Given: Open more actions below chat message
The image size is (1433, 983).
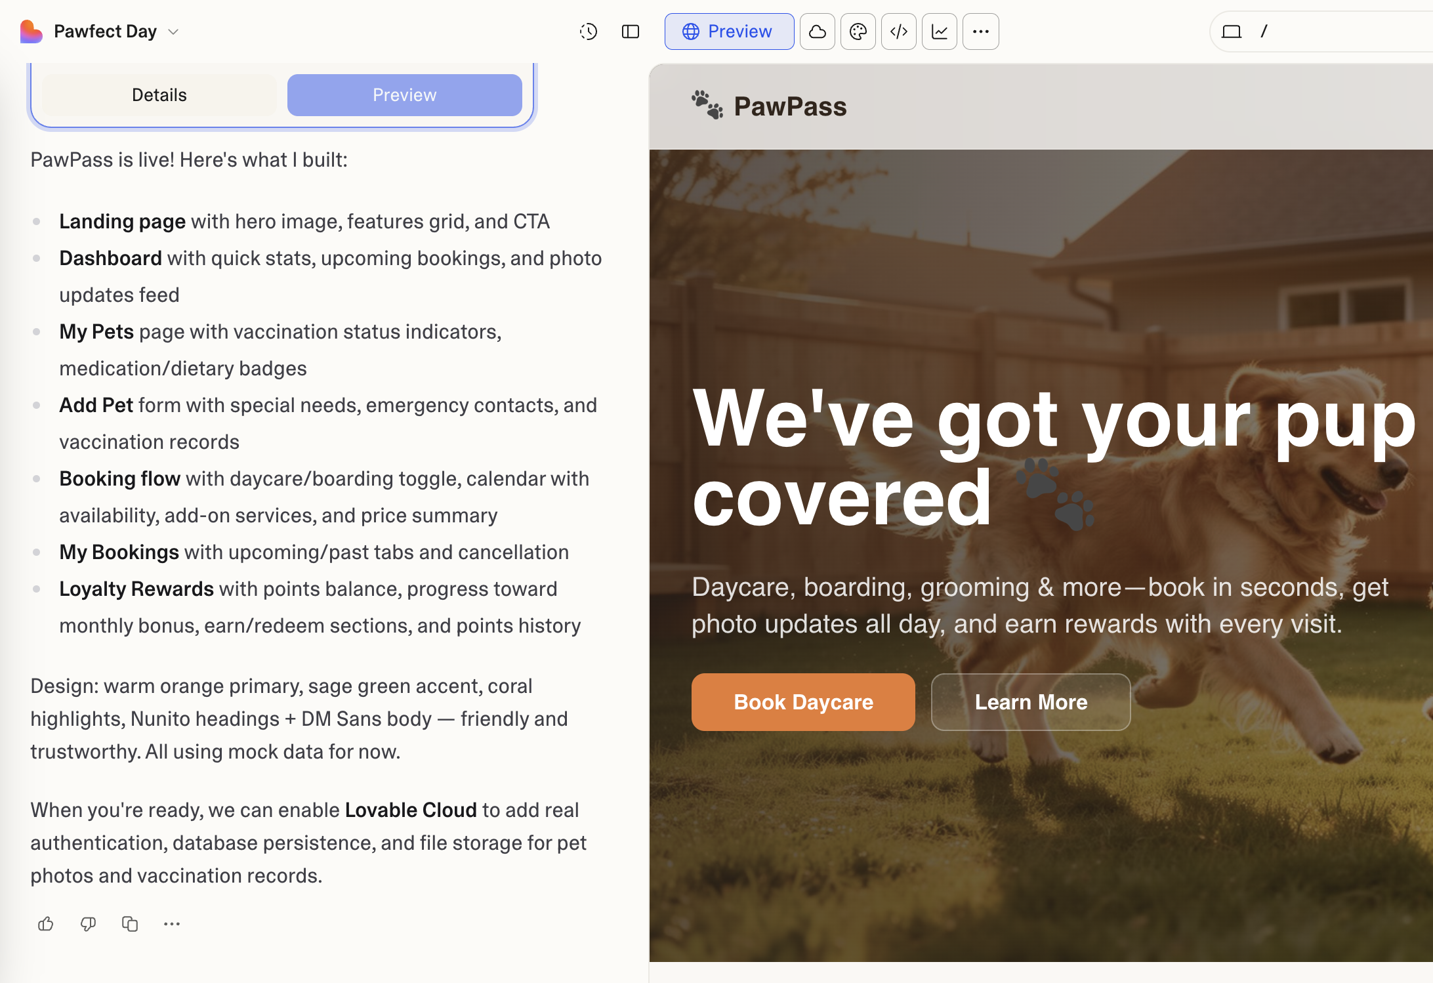Looking at the screenshot, I should (x=172, y=924).
